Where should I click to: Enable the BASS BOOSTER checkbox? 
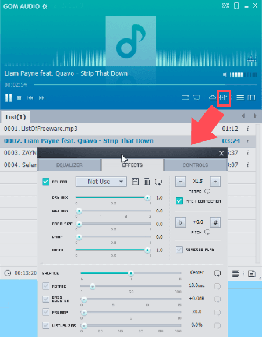coord(45,299)
